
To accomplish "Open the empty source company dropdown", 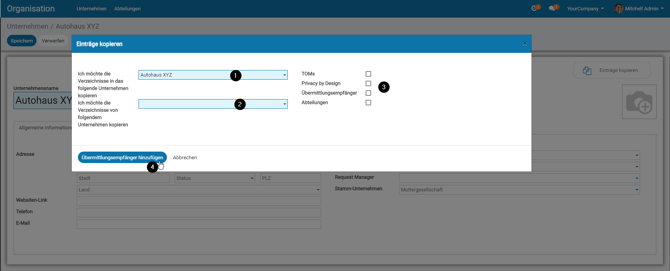I will pyautogui.click(x=284, y=104).
